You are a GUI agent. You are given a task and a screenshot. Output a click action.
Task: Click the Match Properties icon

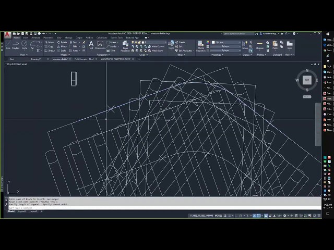tap(200, 46)
